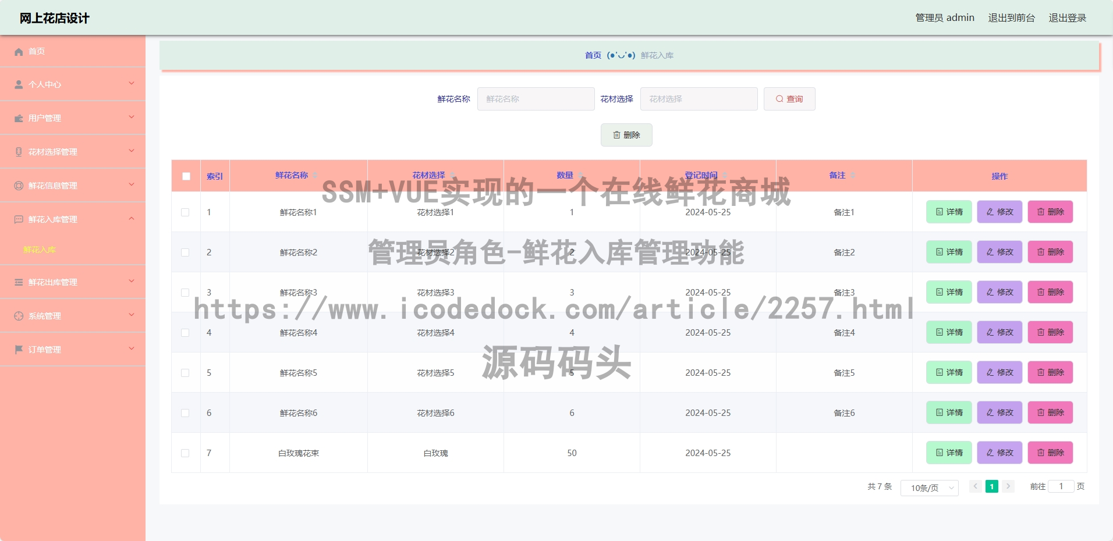Check the row 3 checkbox 鲜花名称3
The image size is (1113, 541).
tap(185, 293)
